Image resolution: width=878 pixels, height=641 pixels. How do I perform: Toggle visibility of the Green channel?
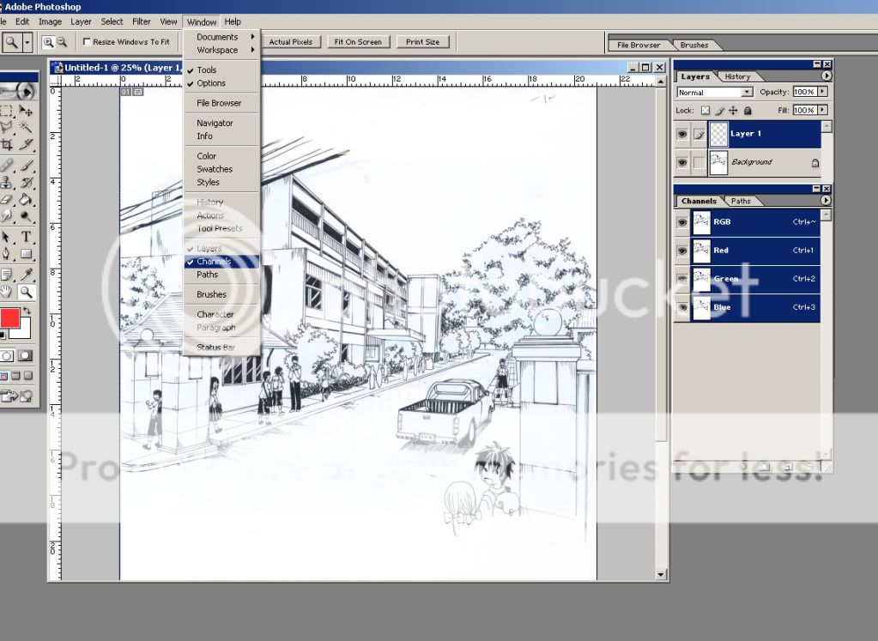[682, 279]
